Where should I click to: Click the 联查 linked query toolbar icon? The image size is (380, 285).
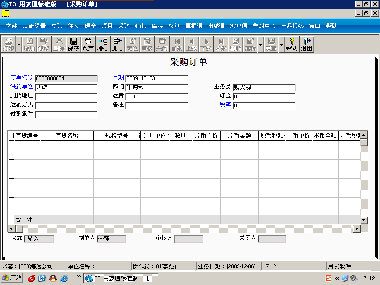coord(271,44)
